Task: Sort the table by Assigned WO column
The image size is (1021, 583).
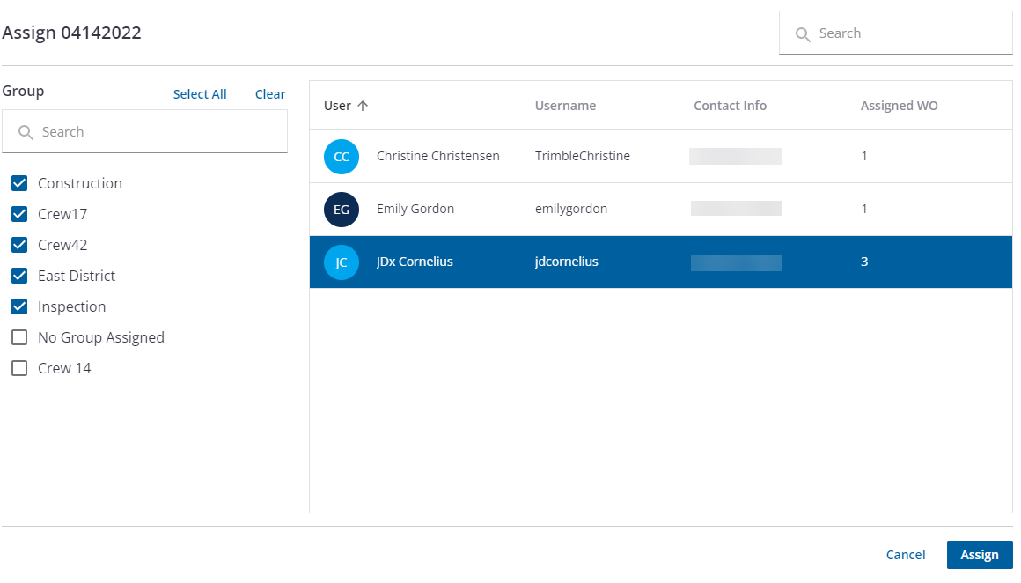Action: click(x=899, y=106)
